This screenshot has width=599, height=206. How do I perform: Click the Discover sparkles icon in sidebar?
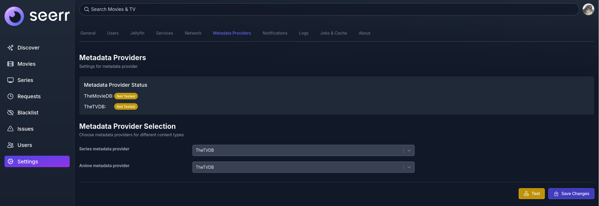[x=10, y=48]
